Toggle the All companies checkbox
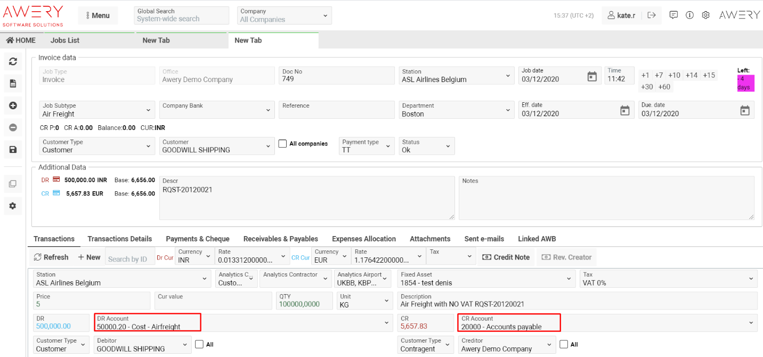The image size is (763, 357). click(x=283, y=144)
